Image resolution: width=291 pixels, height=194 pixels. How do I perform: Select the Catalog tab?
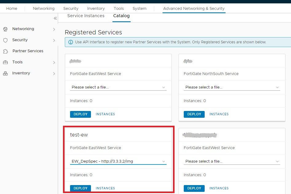pyautogui.click(x=121, y=16)
